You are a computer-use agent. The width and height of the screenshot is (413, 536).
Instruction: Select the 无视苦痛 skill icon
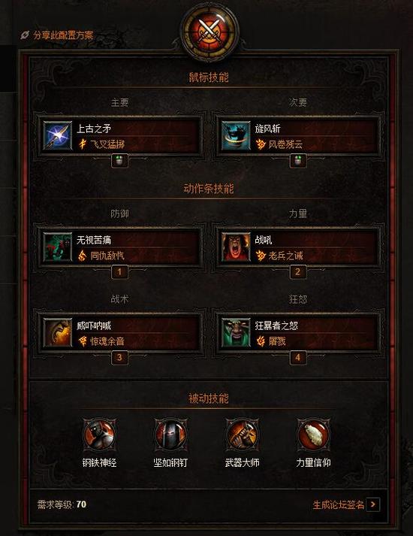58,247
